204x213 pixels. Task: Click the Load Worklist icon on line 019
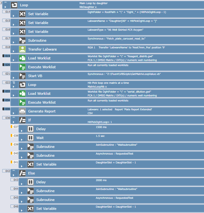click(x=22, y=58)
